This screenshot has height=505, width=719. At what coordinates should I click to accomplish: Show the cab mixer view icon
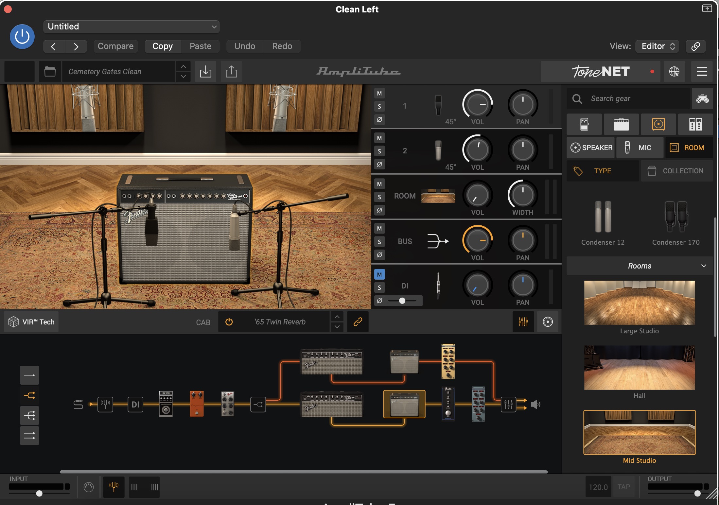coord(523,322)
